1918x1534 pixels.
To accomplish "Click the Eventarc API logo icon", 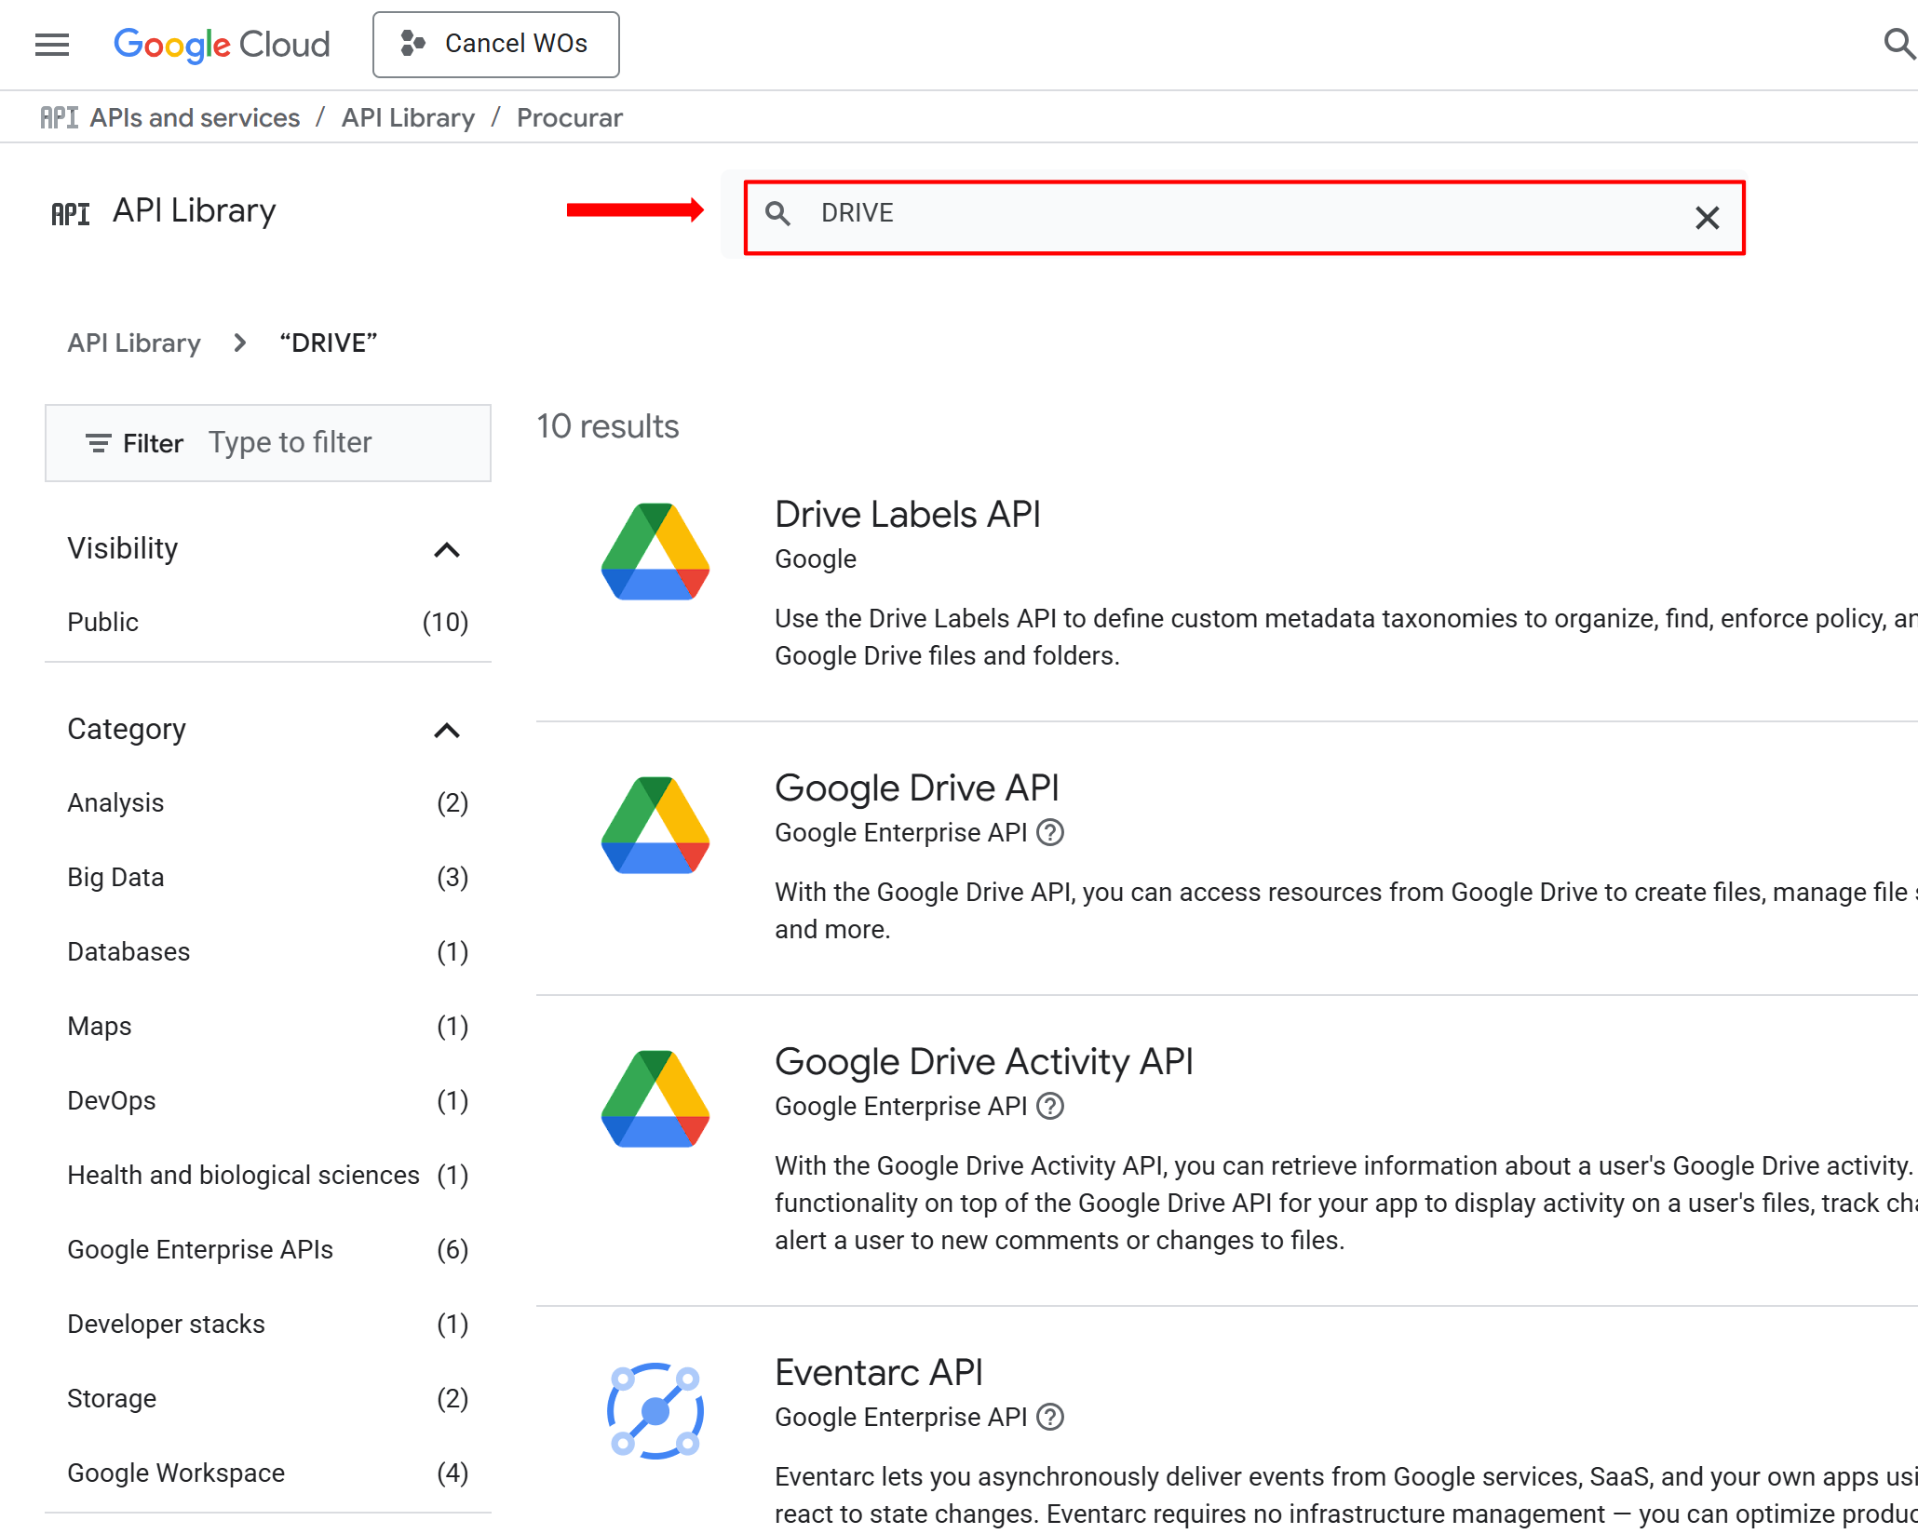I will [x=655, y=1410].
